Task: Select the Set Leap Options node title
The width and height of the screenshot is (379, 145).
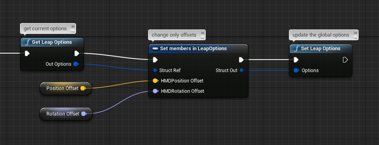Action: point(321,49)
